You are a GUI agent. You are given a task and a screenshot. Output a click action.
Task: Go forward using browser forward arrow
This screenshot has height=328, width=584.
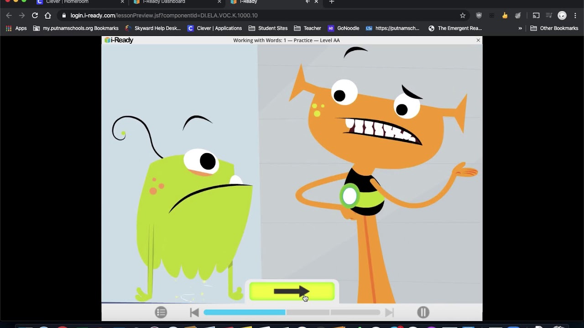[21, 15]
